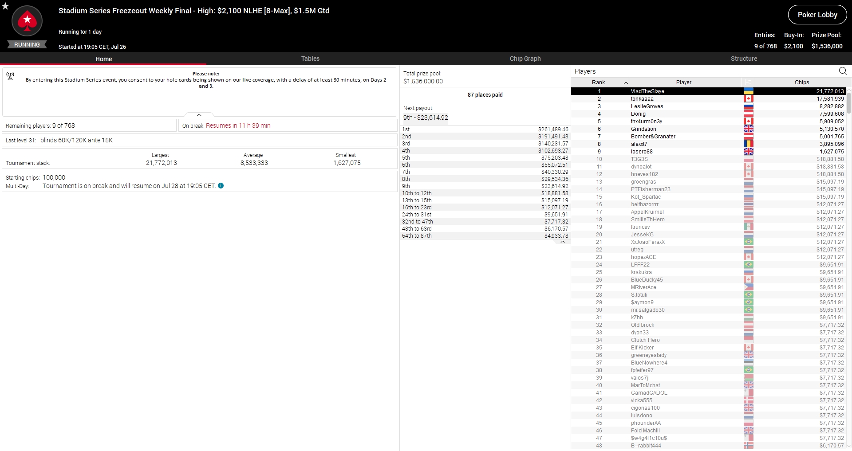Click thx4urm0n3y's flag icon

(748, 121)
